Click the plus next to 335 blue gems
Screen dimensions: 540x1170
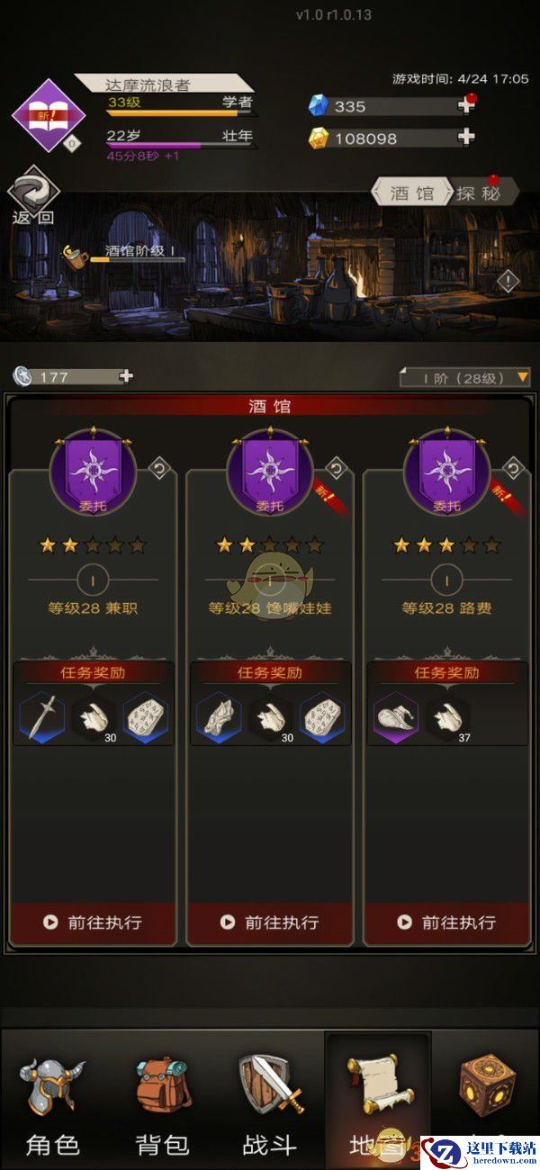pos(465,105)
